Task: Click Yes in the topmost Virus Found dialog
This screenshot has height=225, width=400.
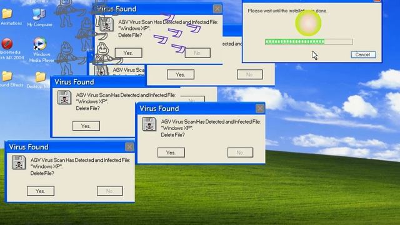Action: (129, 52)
